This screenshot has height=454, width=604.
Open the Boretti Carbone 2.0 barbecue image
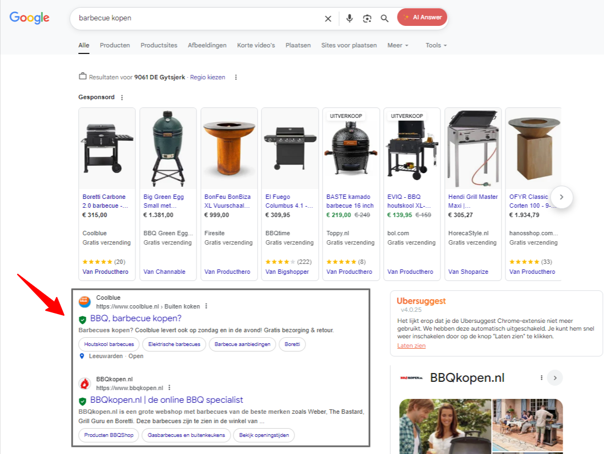click(x=107, y=148)
